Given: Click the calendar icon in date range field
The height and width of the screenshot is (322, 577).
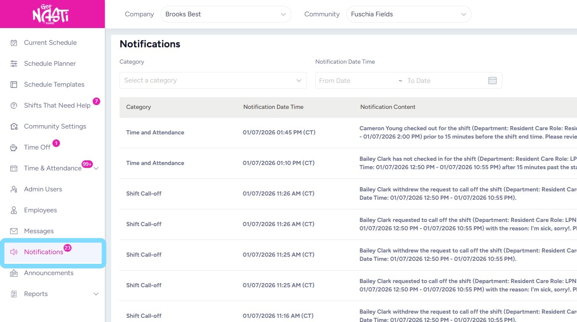Looking at the screenshot, I should [492, 80].
